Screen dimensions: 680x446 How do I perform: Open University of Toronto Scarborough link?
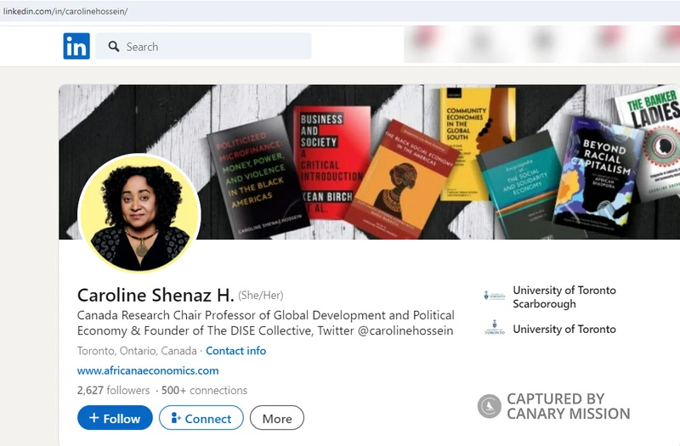[564, 296]
